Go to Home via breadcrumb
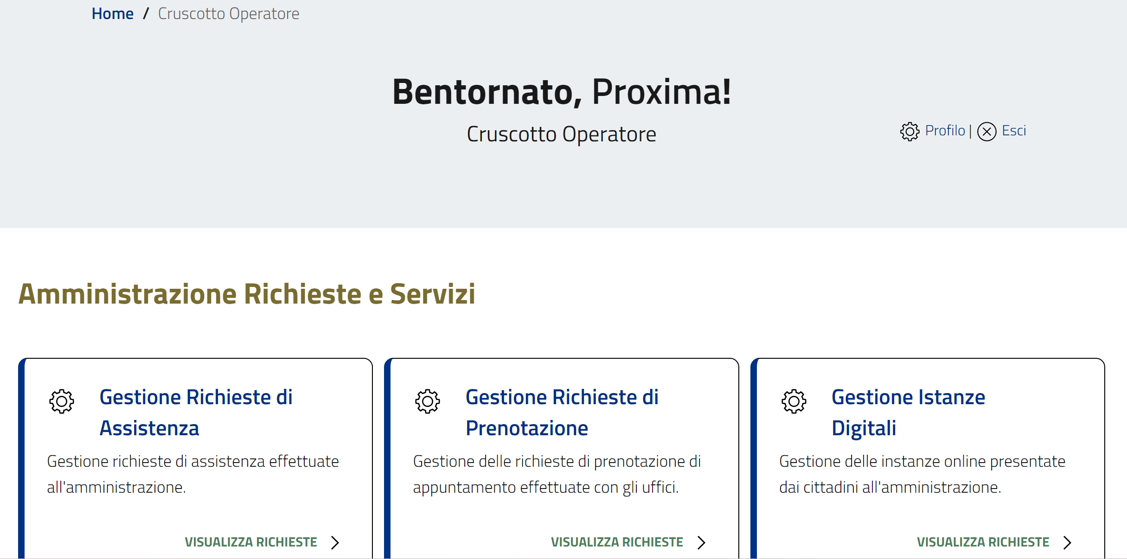The image size is (1127, 559). pyautogui.click(x=113, y=14)
